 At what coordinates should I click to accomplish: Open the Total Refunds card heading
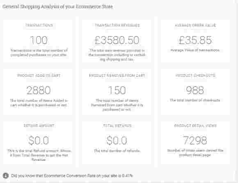pyautogui.click(x=117, y=126)
